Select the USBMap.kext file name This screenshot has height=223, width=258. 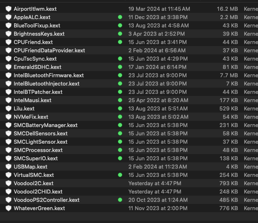pos(30,167)
